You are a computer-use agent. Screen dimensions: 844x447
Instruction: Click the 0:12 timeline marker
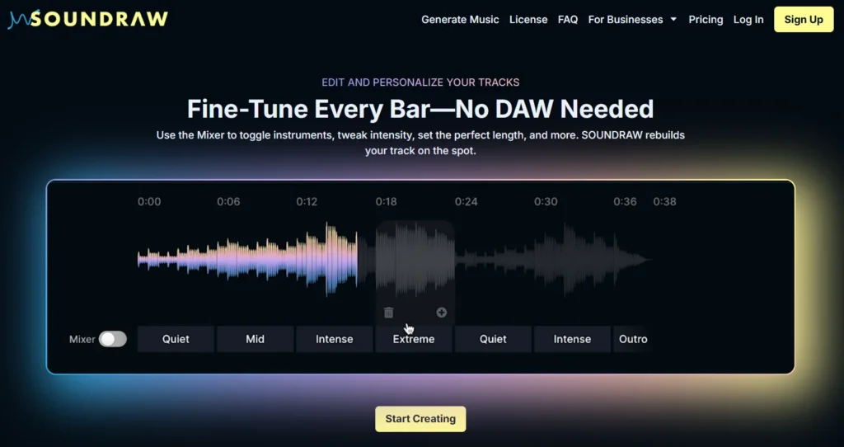[307, 201]
